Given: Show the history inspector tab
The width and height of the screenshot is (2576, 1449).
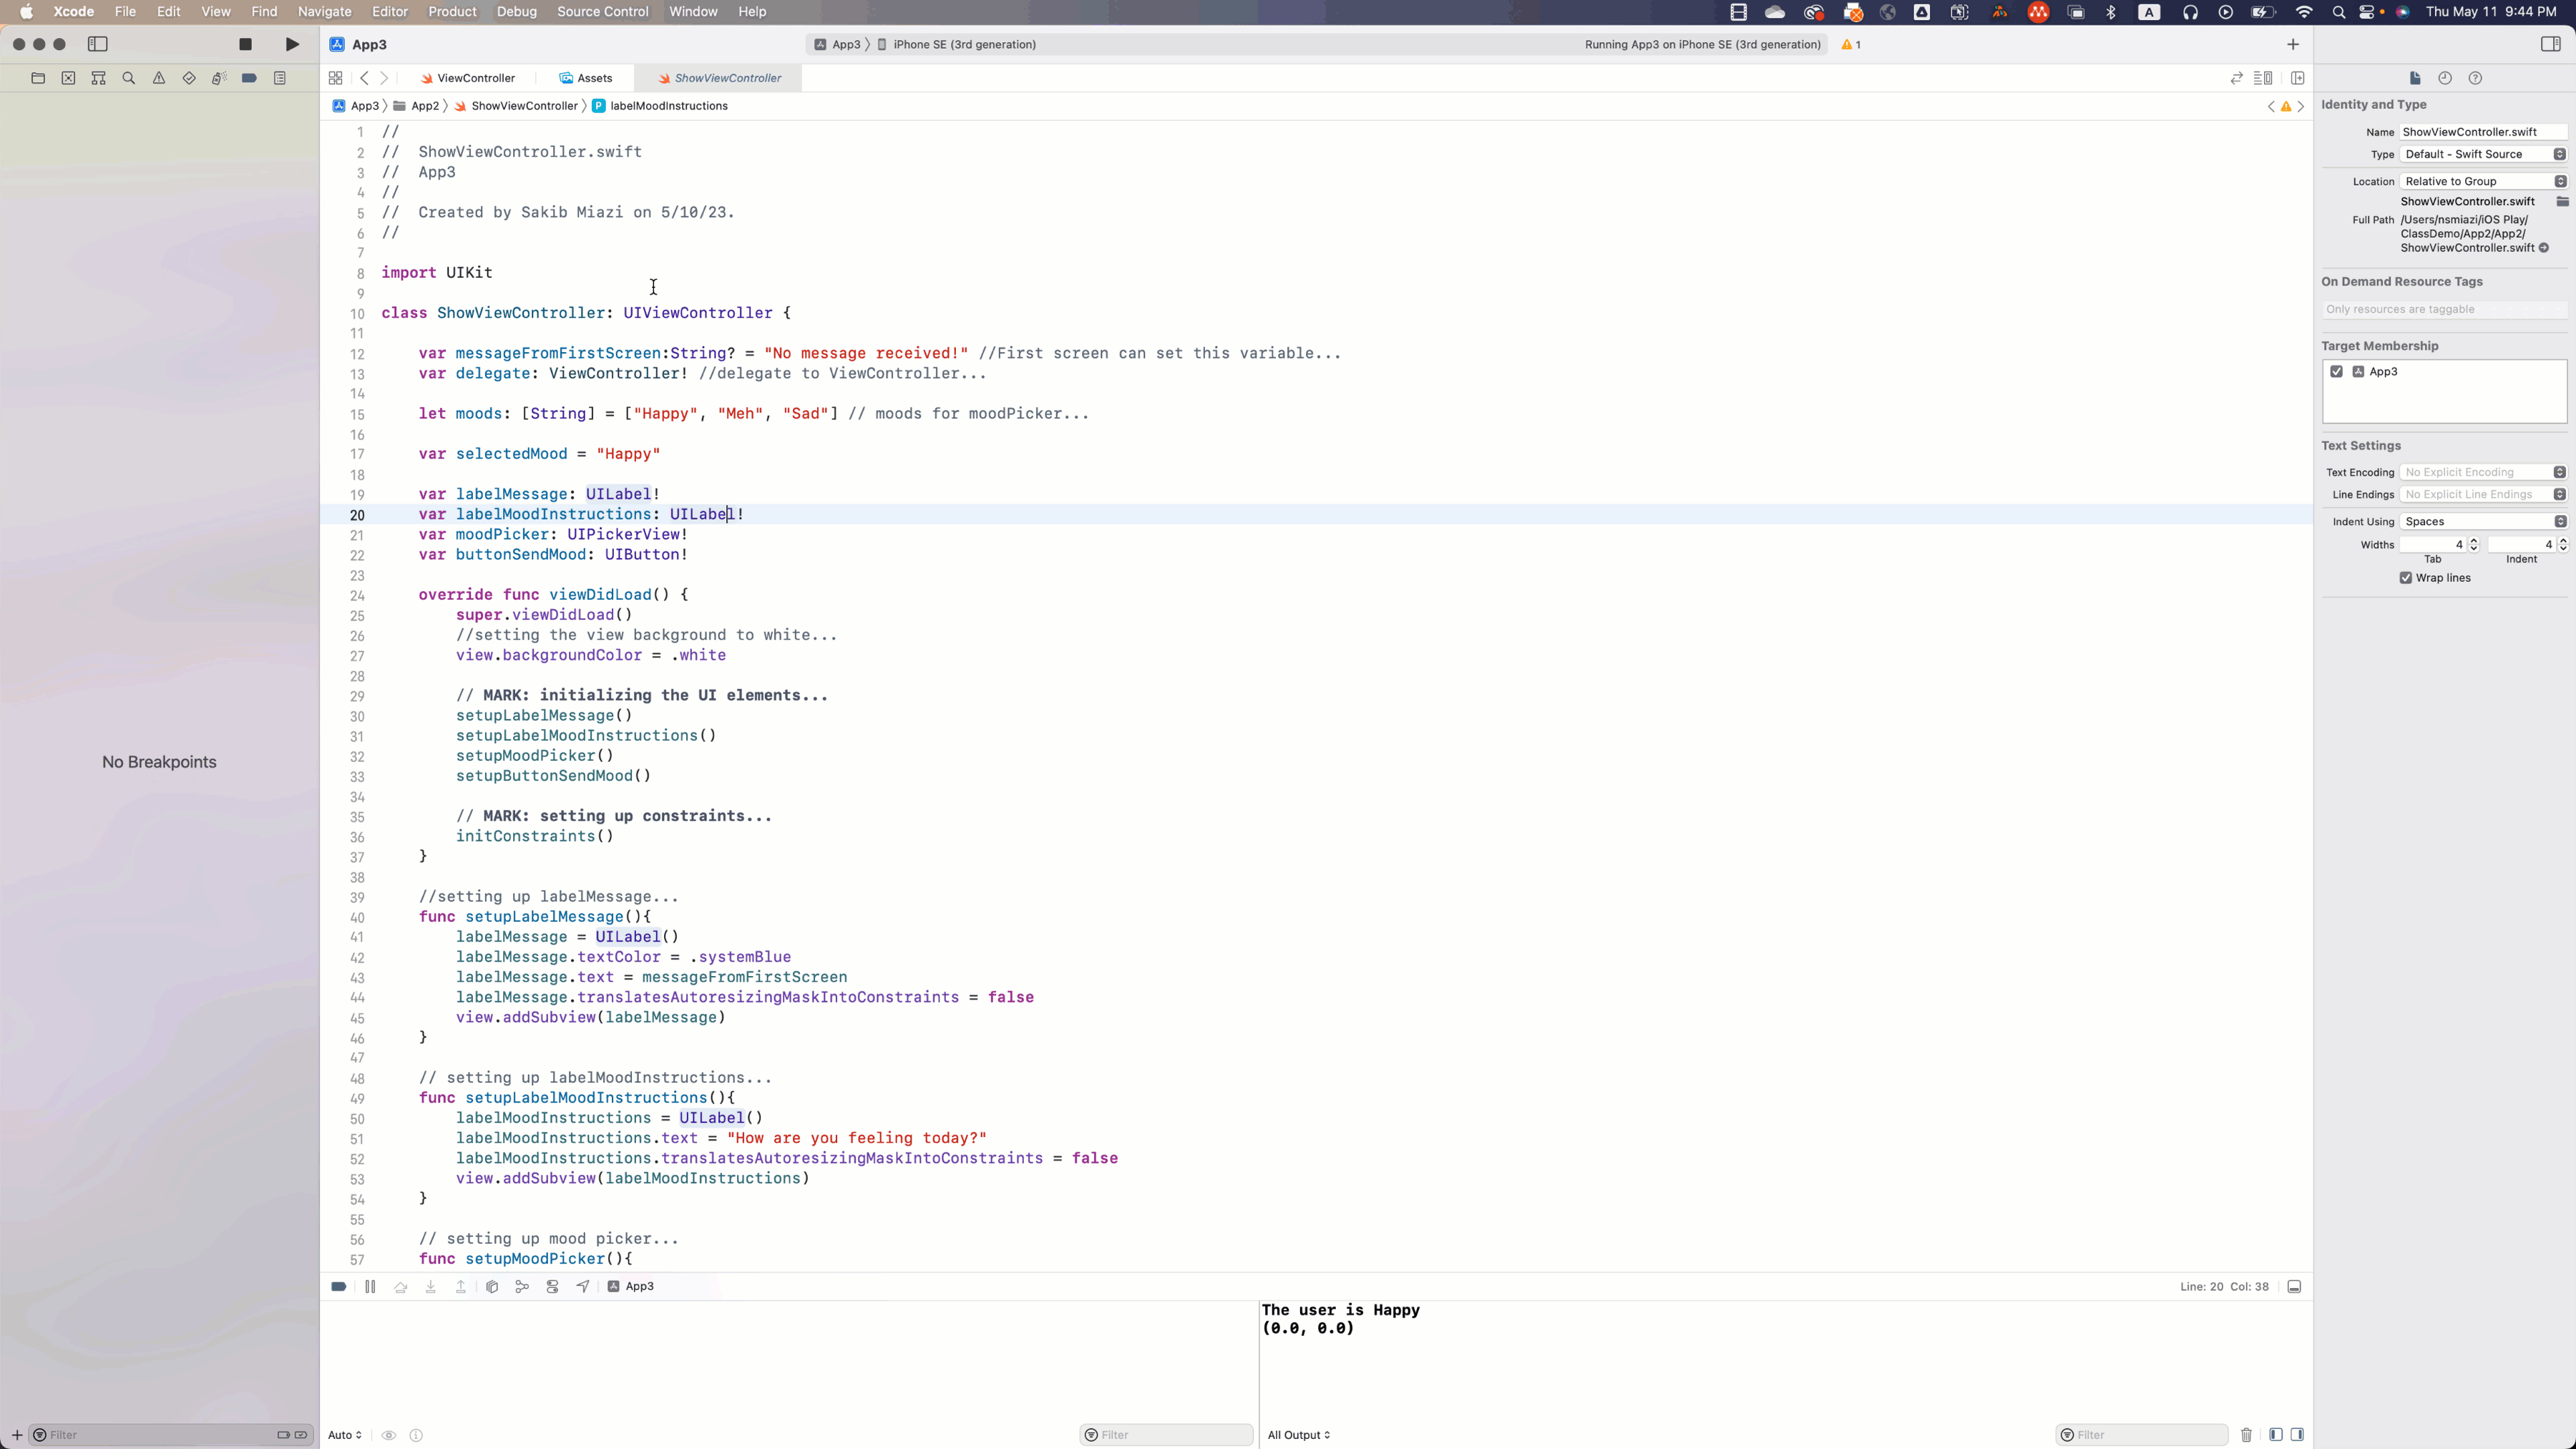Looking at the screenshot, I should point(2445,78).
